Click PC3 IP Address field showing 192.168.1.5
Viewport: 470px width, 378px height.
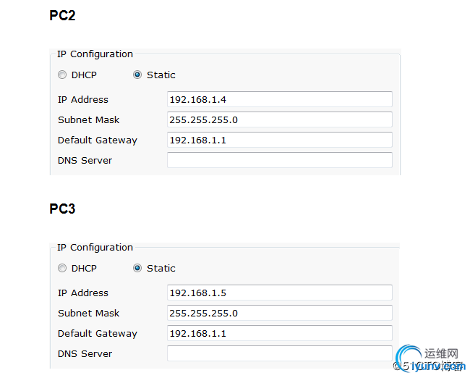click(x=279, y=293)
